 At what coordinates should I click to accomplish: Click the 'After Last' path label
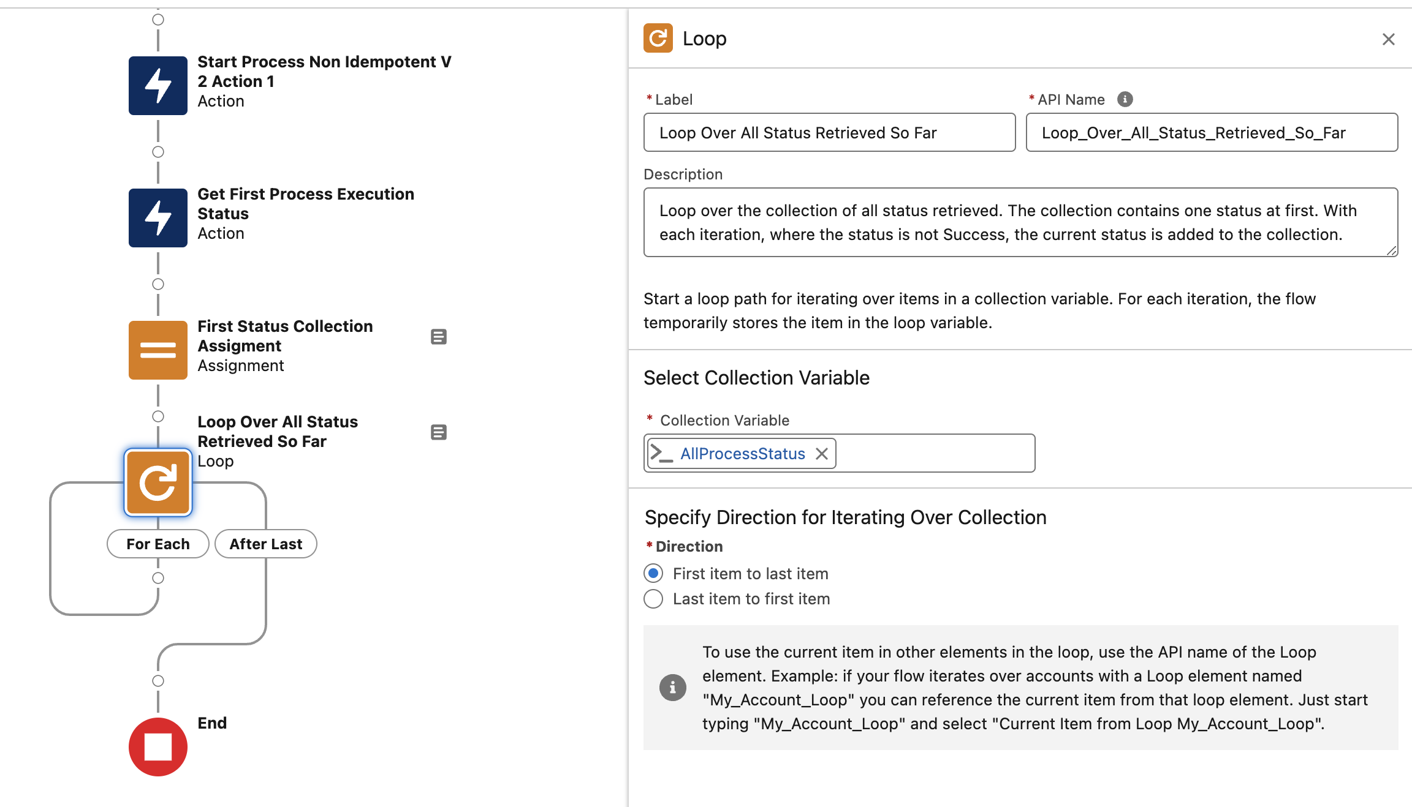[x=265, y=544]
